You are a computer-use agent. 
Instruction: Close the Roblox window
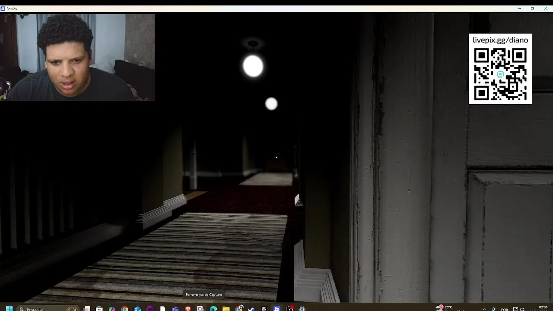pos(546,9)
